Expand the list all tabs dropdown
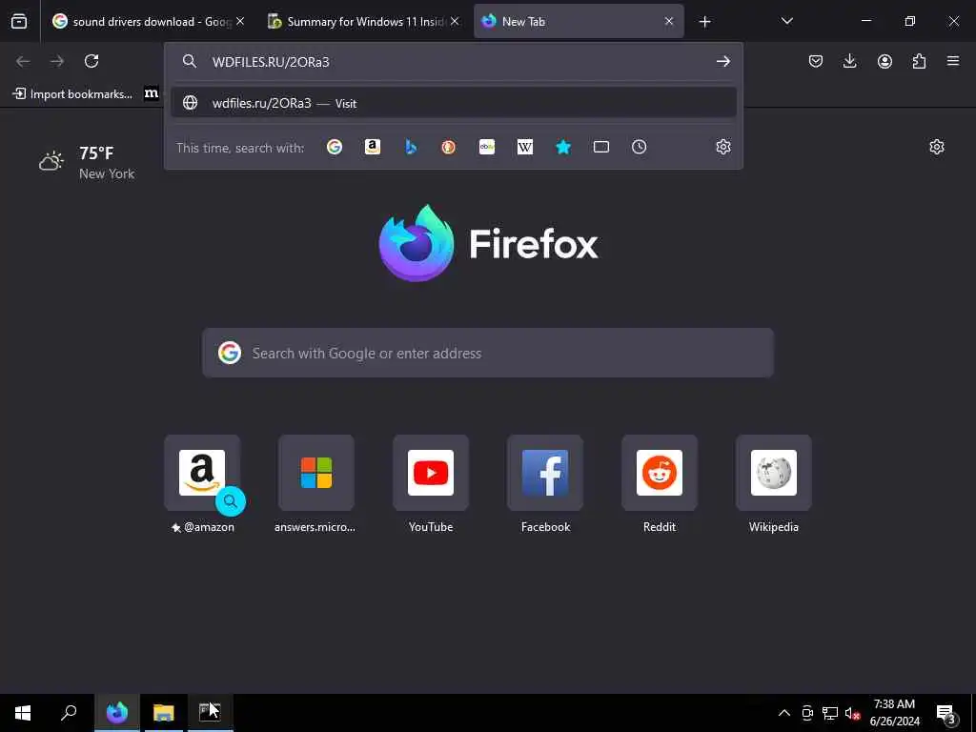This screenshot has width=976, height=732. point(786,21)
